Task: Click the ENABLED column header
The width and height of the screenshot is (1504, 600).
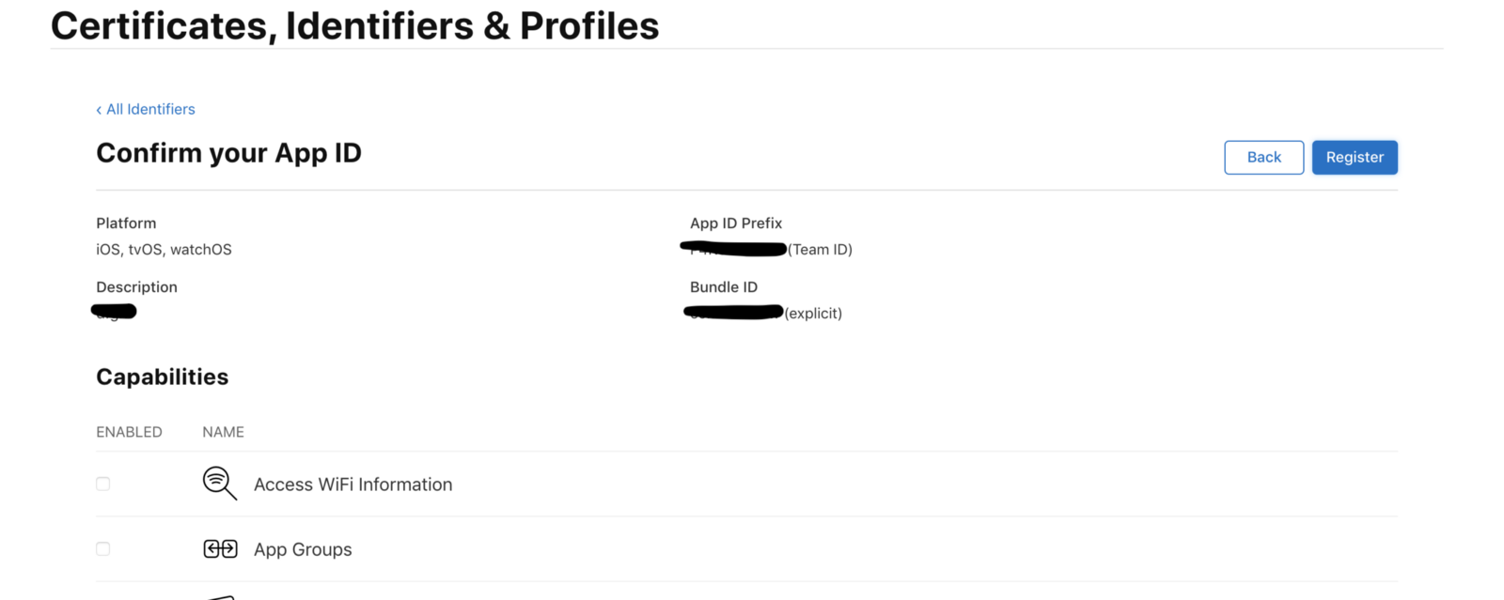Action: click(129, 432)
